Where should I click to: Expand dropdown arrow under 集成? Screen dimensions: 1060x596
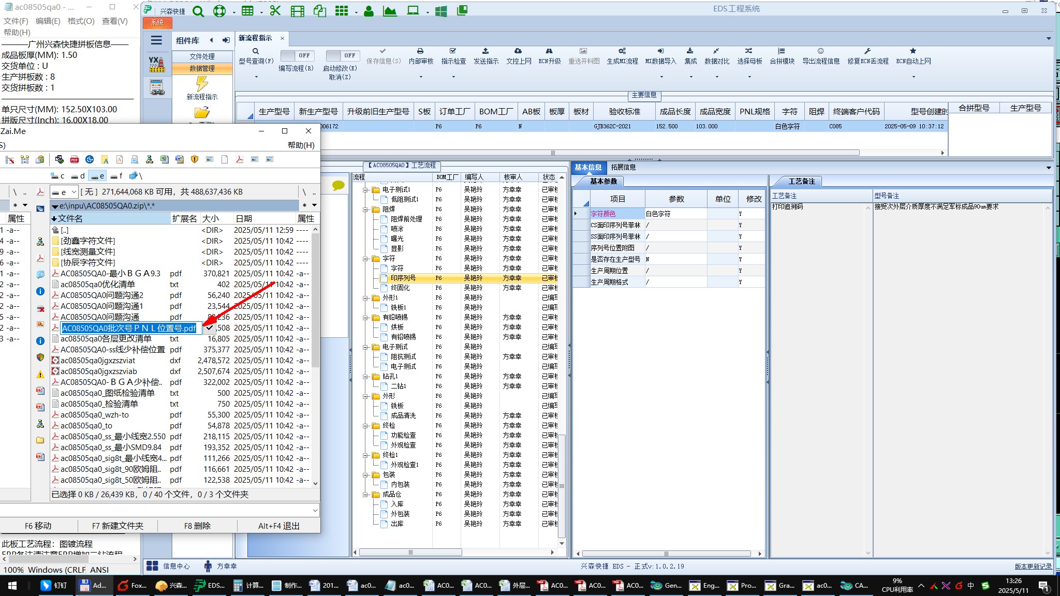click(x=691, y=77)
